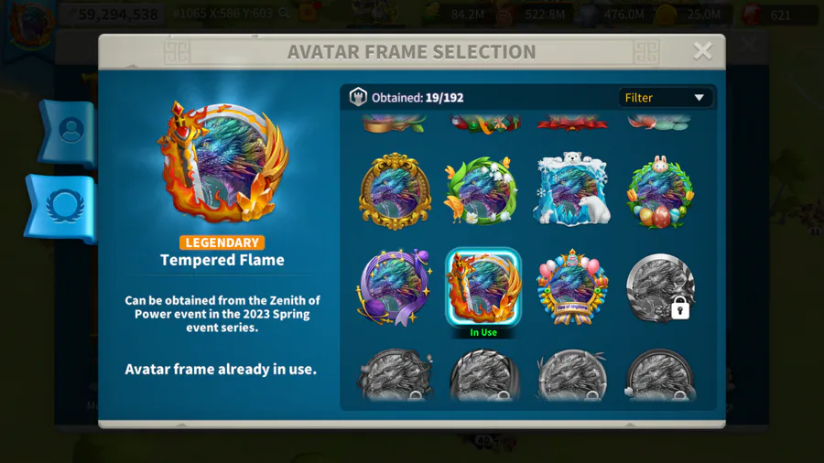Image resolution: width=824 pixels, height=463 pixels.
Task: Click the large Tempered Flame preview image
Action: pos(222,162)
